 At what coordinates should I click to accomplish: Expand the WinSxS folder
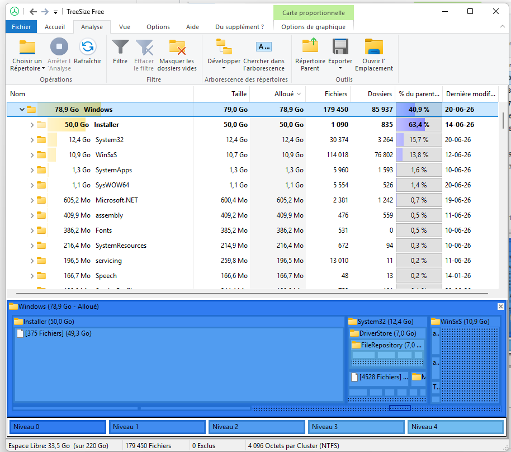(32, 155)
